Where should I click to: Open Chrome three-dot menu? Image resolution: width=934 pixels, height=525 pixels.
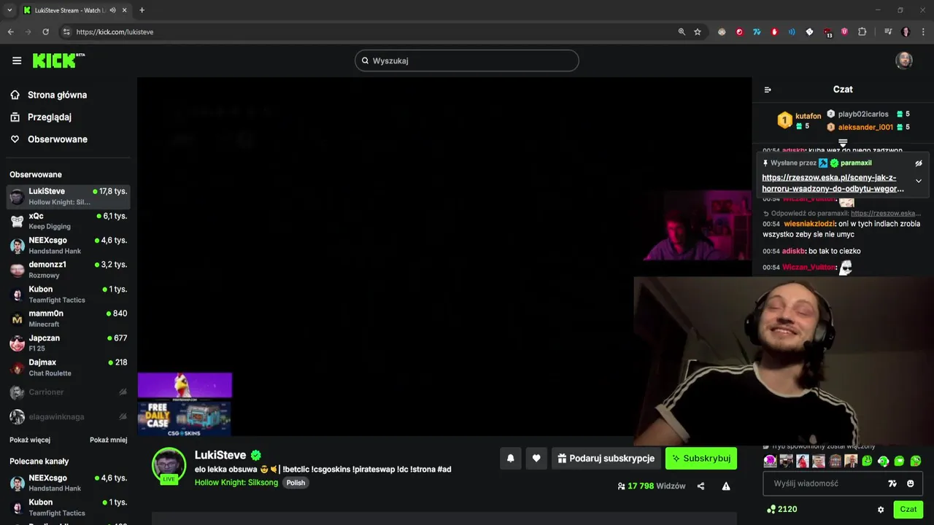click(x=923, y=32)
